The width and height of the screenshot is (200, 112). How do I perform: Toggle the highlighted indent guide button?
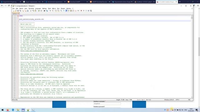(x=66, y=11)
